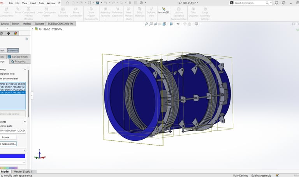
Task: Click Insert Components in the ribbon
Action: coord(7,12)
